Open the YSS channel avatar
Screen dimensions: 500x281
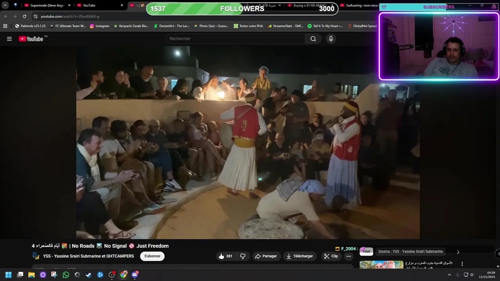click(36, 256)
